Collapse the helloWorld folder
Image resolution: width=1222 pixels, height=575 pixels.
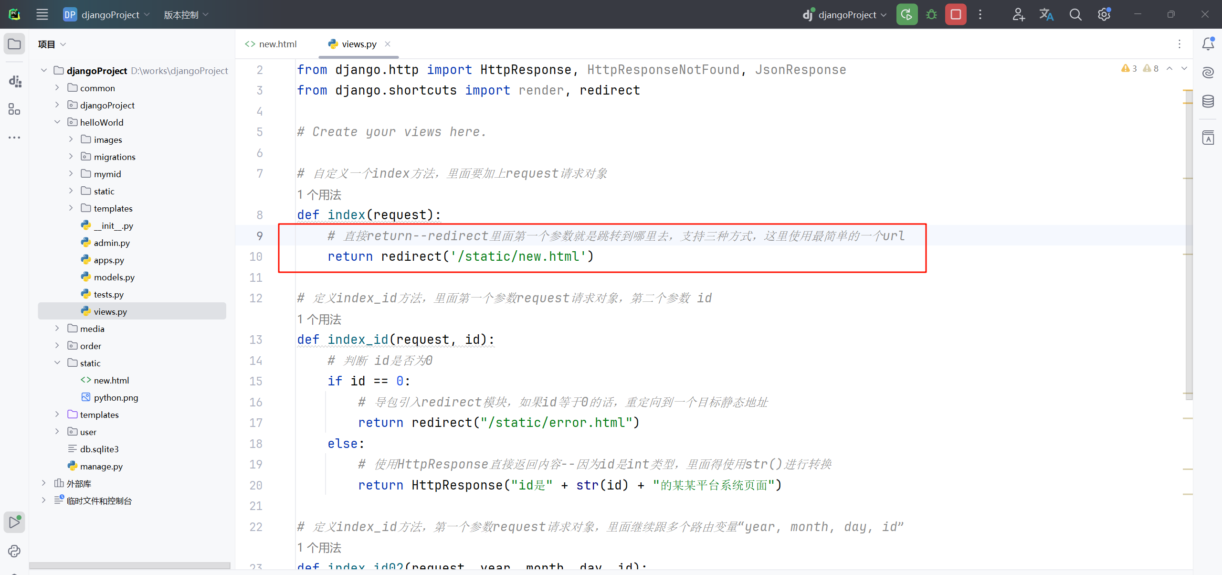click(x=57, y=122)
